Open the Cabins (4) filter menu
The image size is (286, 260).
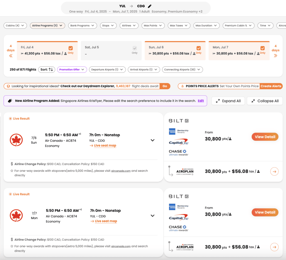(x=15, y=25)
